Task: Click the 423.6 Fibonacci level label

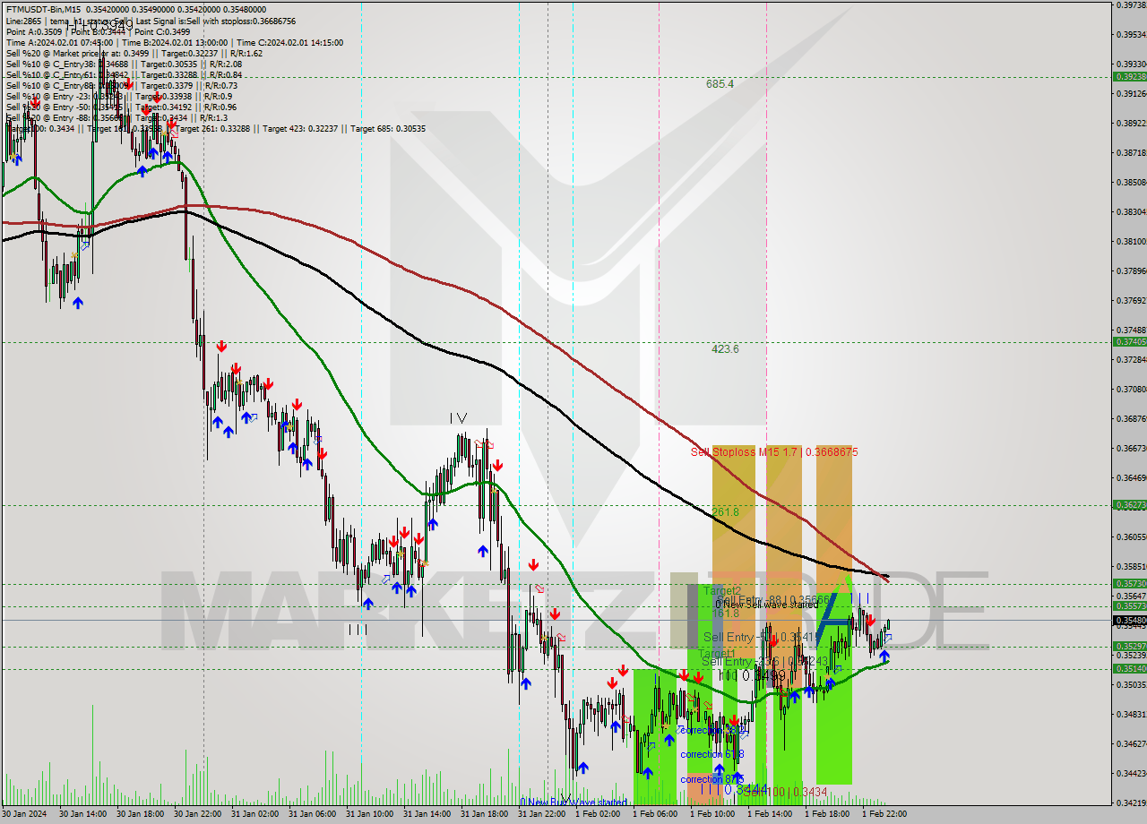Action: [x=725, y=349]
